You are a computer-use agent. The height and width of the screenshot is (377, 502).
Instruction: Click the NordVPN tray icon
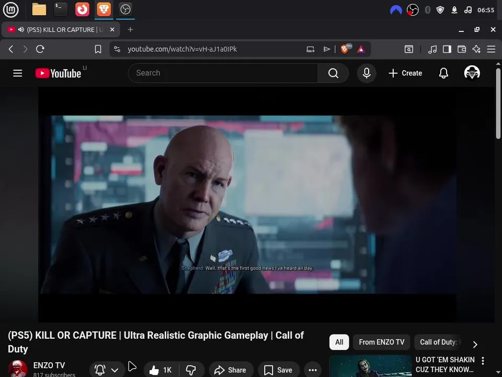(x=396, y=10)
